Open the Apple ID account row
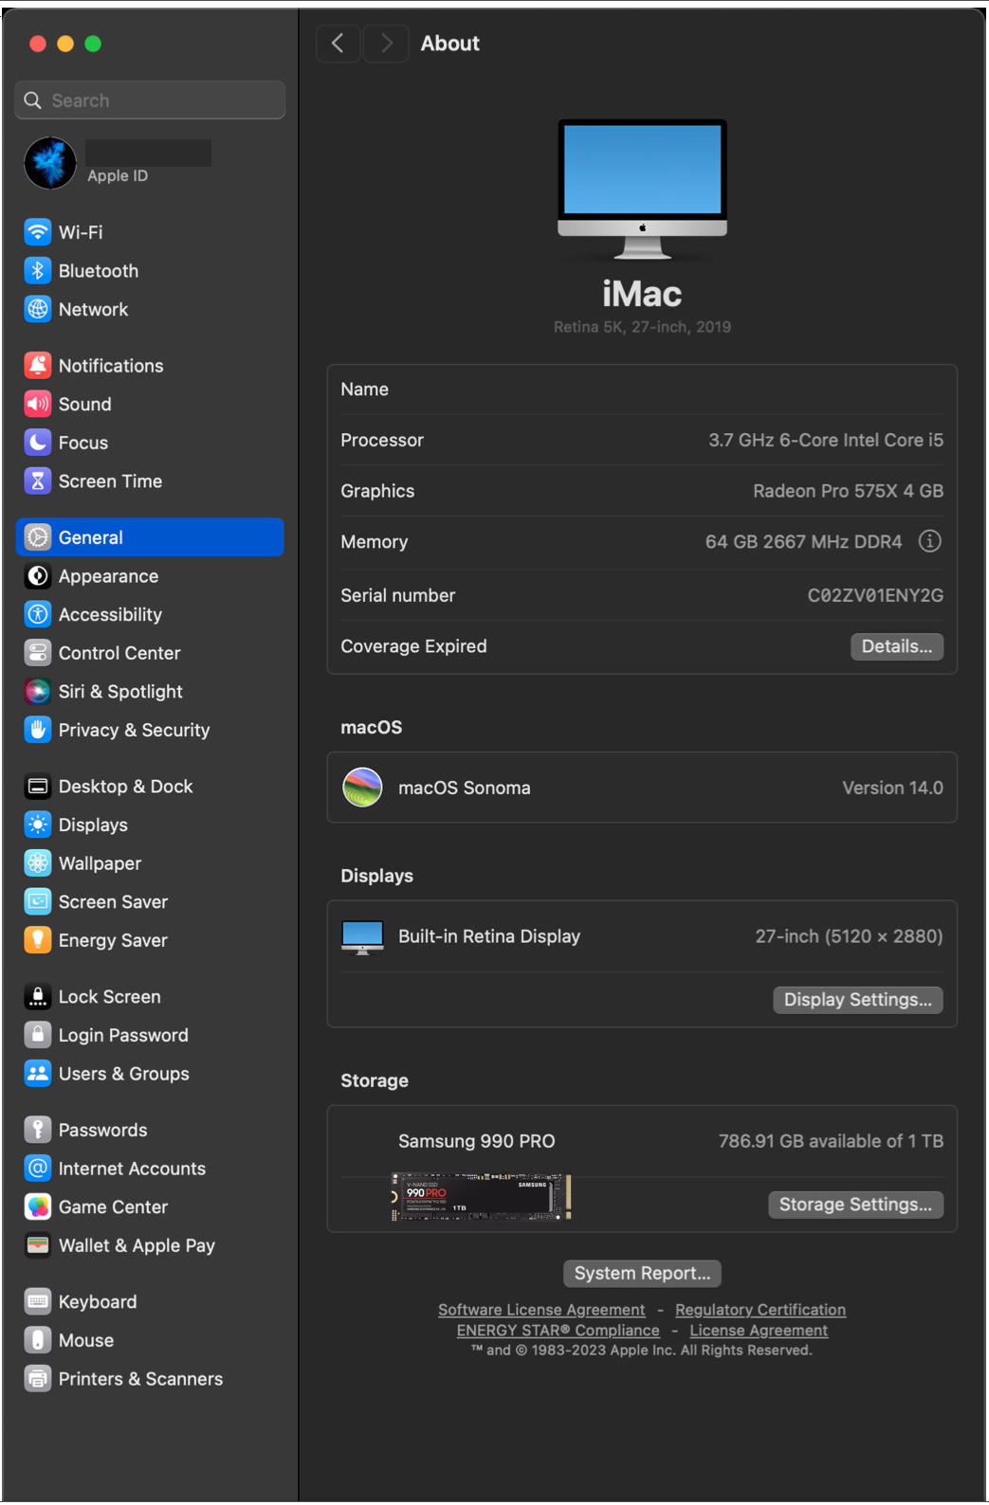Image resolution: width=989 pixels, height=1505 pixels. pos(150,162)
